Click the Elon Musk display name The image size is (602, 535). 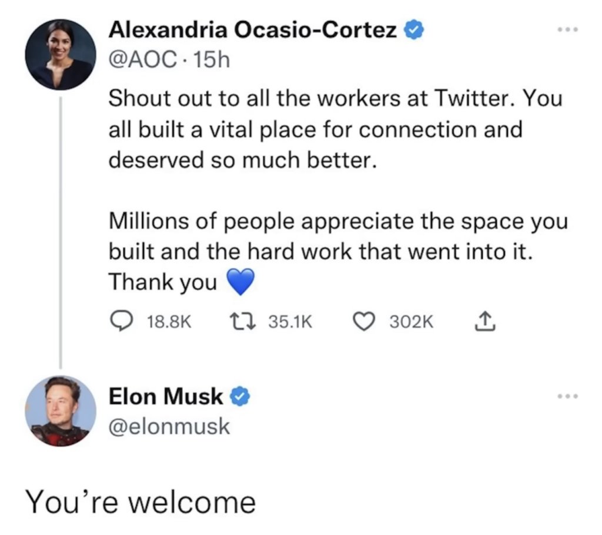166,397
